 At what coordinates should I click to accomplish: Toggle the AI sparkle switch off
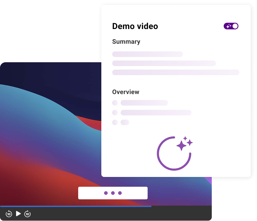tap(231, 26)
